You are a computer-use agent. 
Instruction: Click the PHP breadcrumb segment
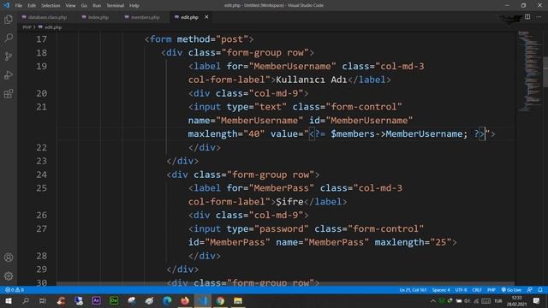[x=27, y=27]
